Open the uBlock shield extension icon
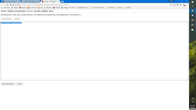 coord(177,5)
